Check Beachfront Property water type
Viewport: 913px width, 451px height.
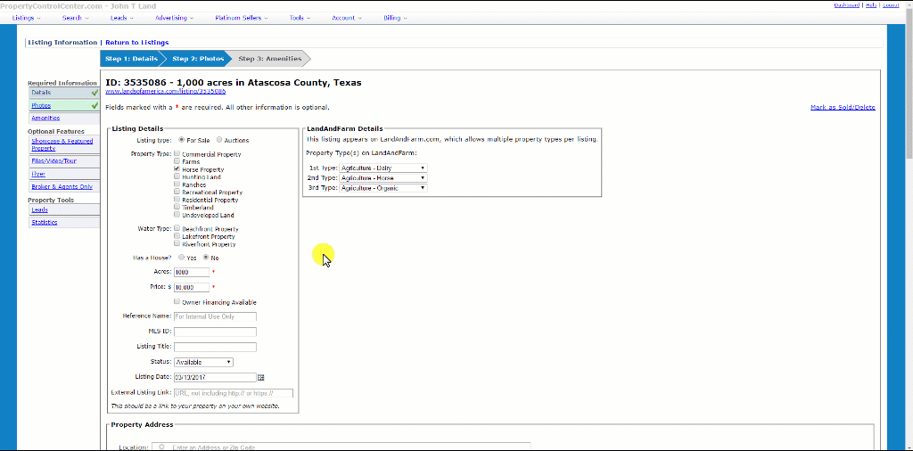[177, 229]
